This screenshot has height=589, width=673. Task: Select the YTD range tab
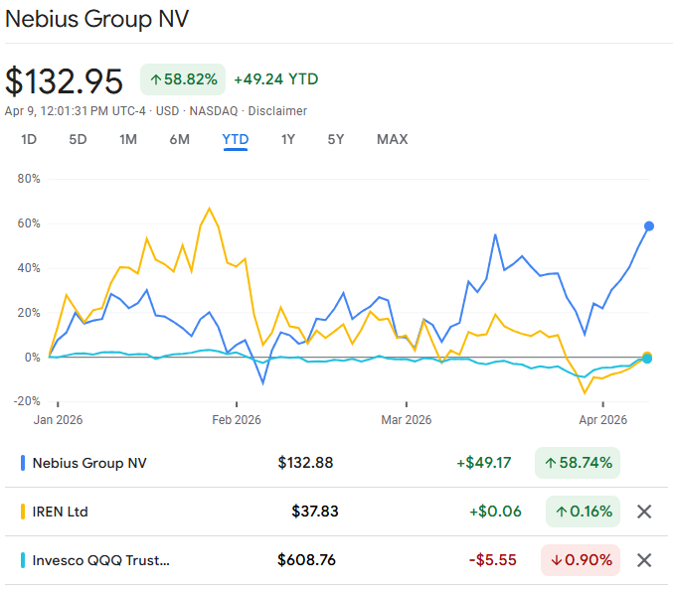tap(236, 139)
